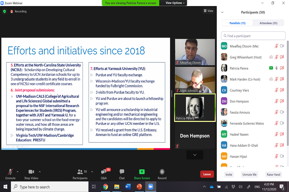Image resolution: width=289 pixels, height=192 pixels.
Task: Open the View layout grid button
Action: tap(208, 11)
